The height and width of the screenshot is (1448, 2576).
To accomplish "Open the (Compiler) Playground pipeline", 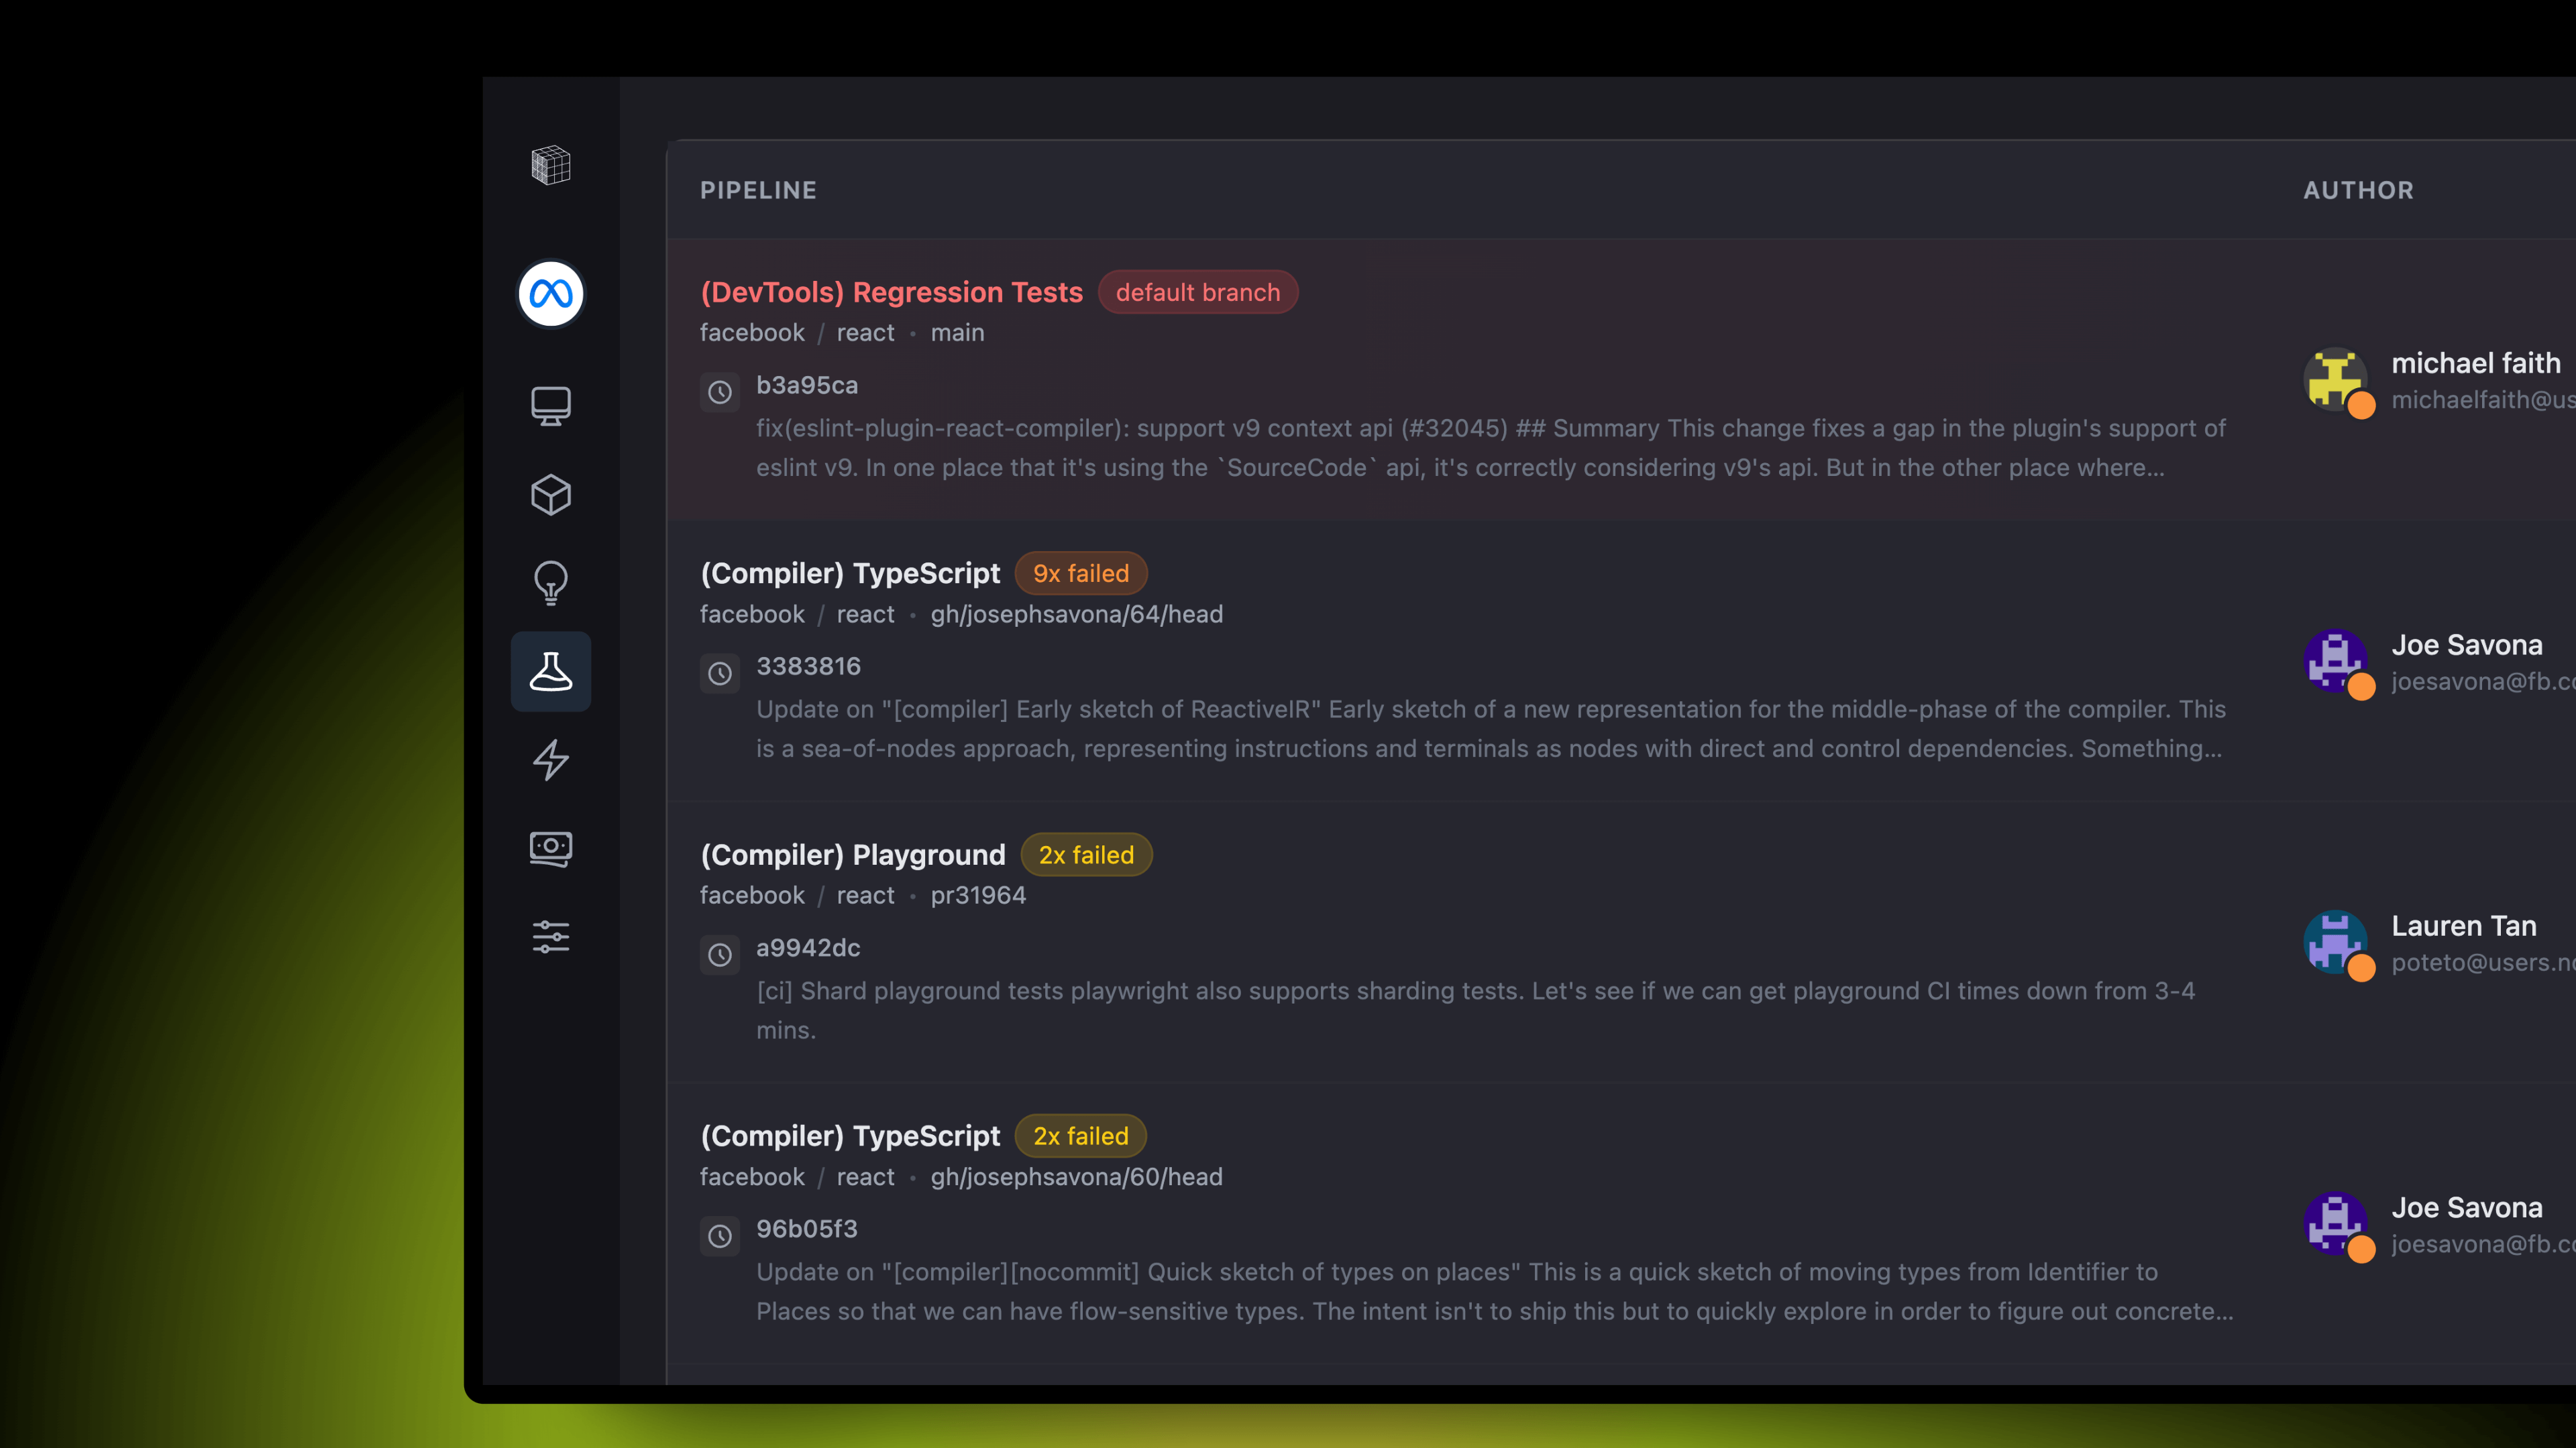I will point(852,855).
